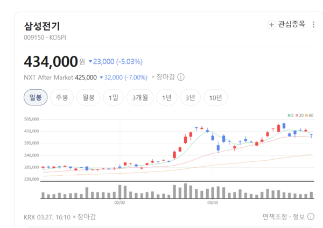Screen dimensions: 323x228
Task: Open the 면책조항 · 정보 link
Action: (284, 217)
